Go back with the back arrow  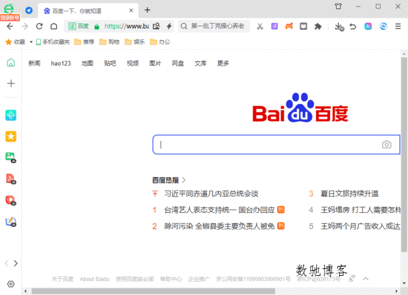click(x=10, y=26)
